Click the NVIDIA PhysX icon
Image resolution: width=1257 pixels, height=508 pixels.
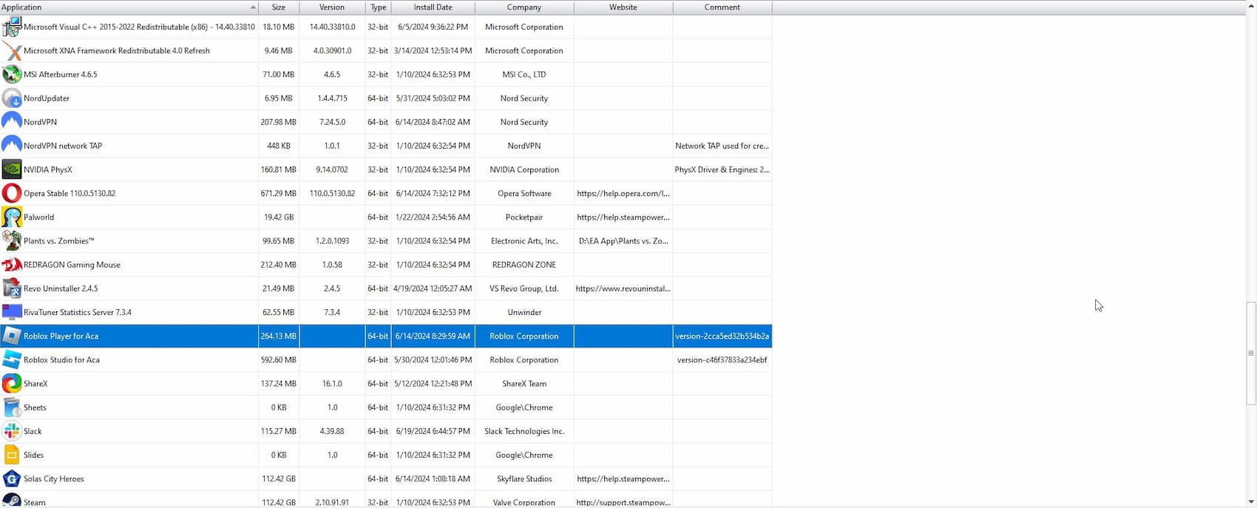pyautogui.click(x=12, y=169)
